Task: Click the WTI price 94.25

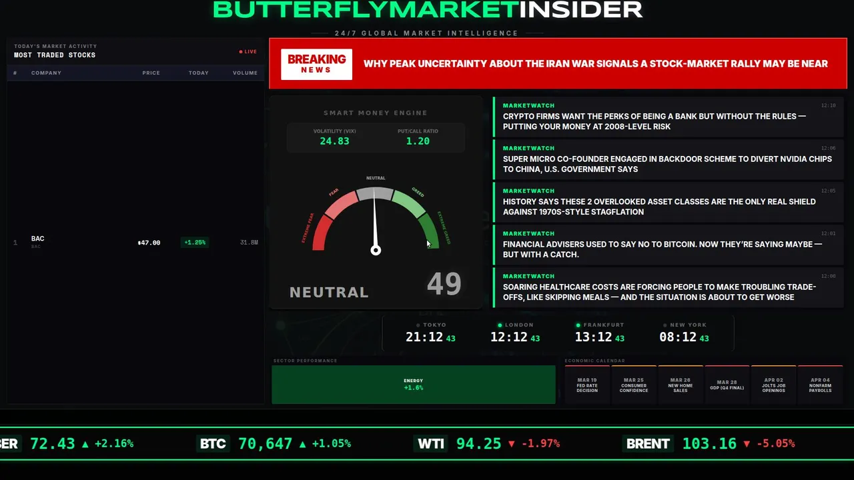Action: (478, 443)
